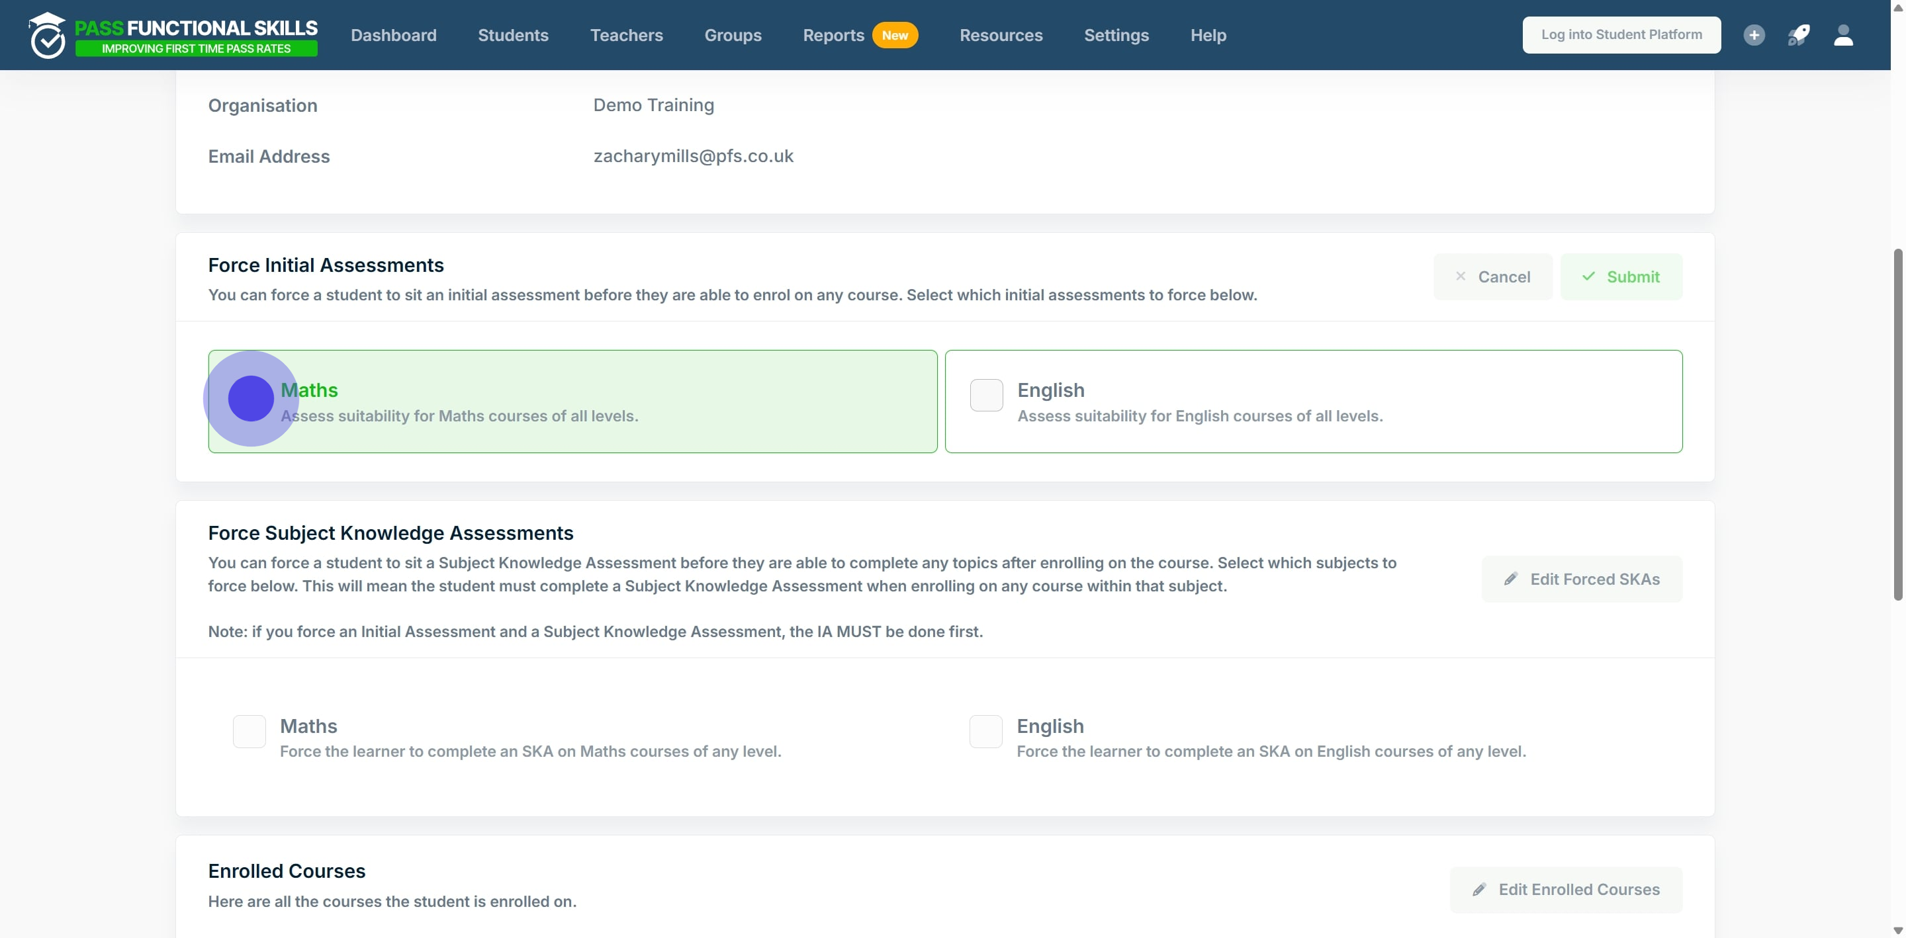Screen dimensions: 1906x938
Task: Click the New badge beside Reports
Action: (895, 35)
